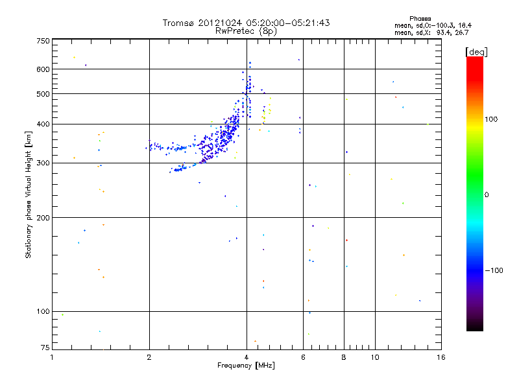The width and height of the screenshot is (519, 389).
Task: Click the x-axis tick label '1'
Action: point(52,357)
